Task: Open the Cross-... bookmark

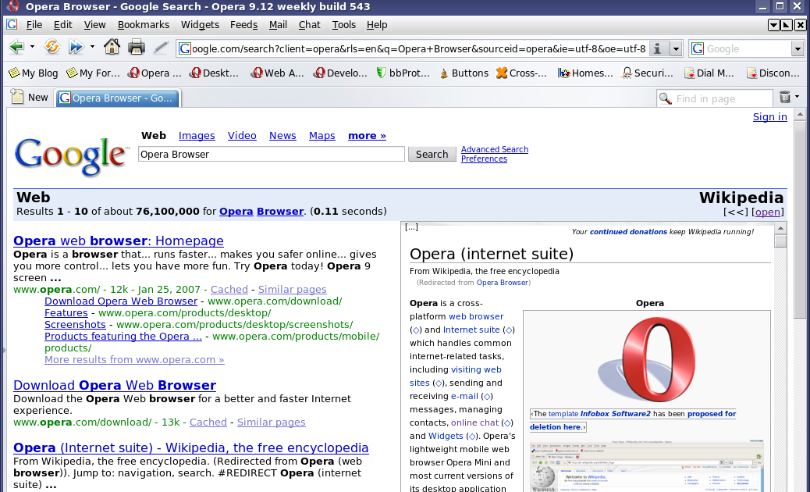Action: point(521,73)
